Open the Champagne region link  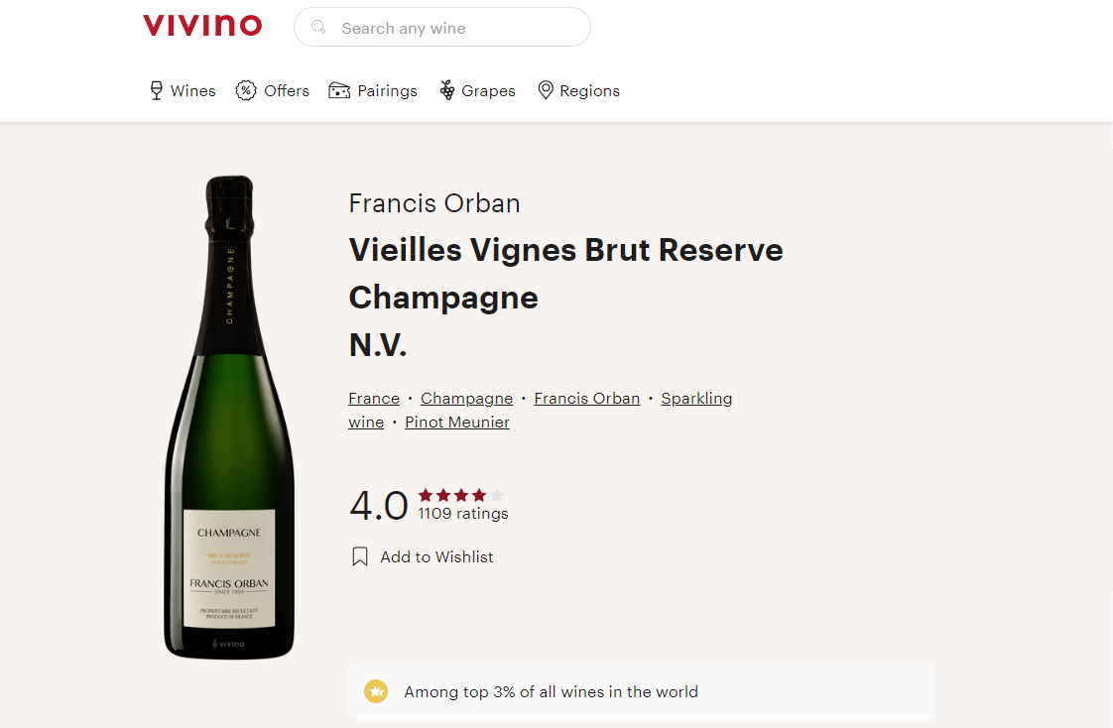pos(466,399)
